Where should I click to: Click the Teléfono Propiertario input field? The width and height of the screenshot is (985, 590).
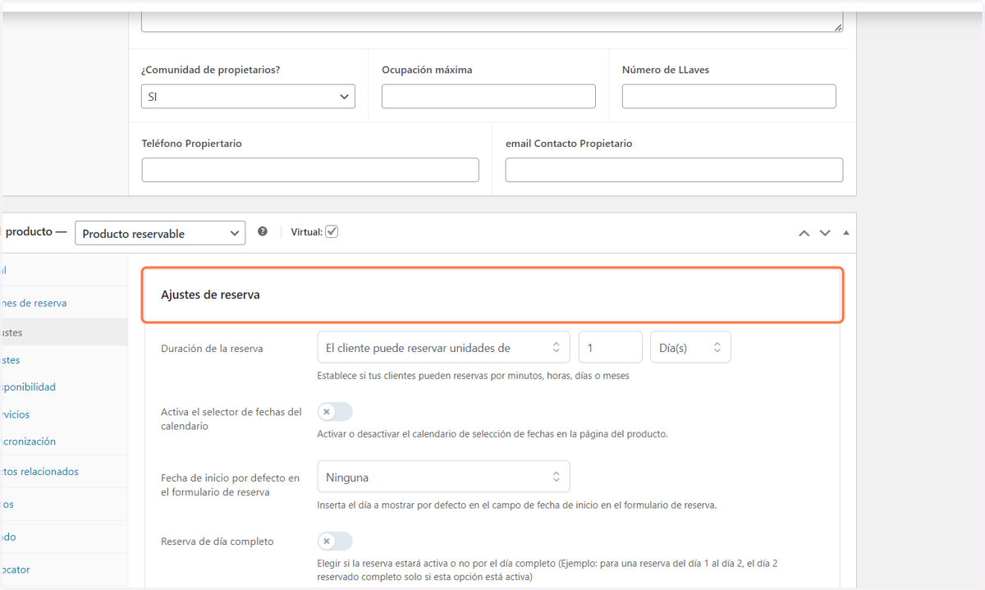(310, 170)
